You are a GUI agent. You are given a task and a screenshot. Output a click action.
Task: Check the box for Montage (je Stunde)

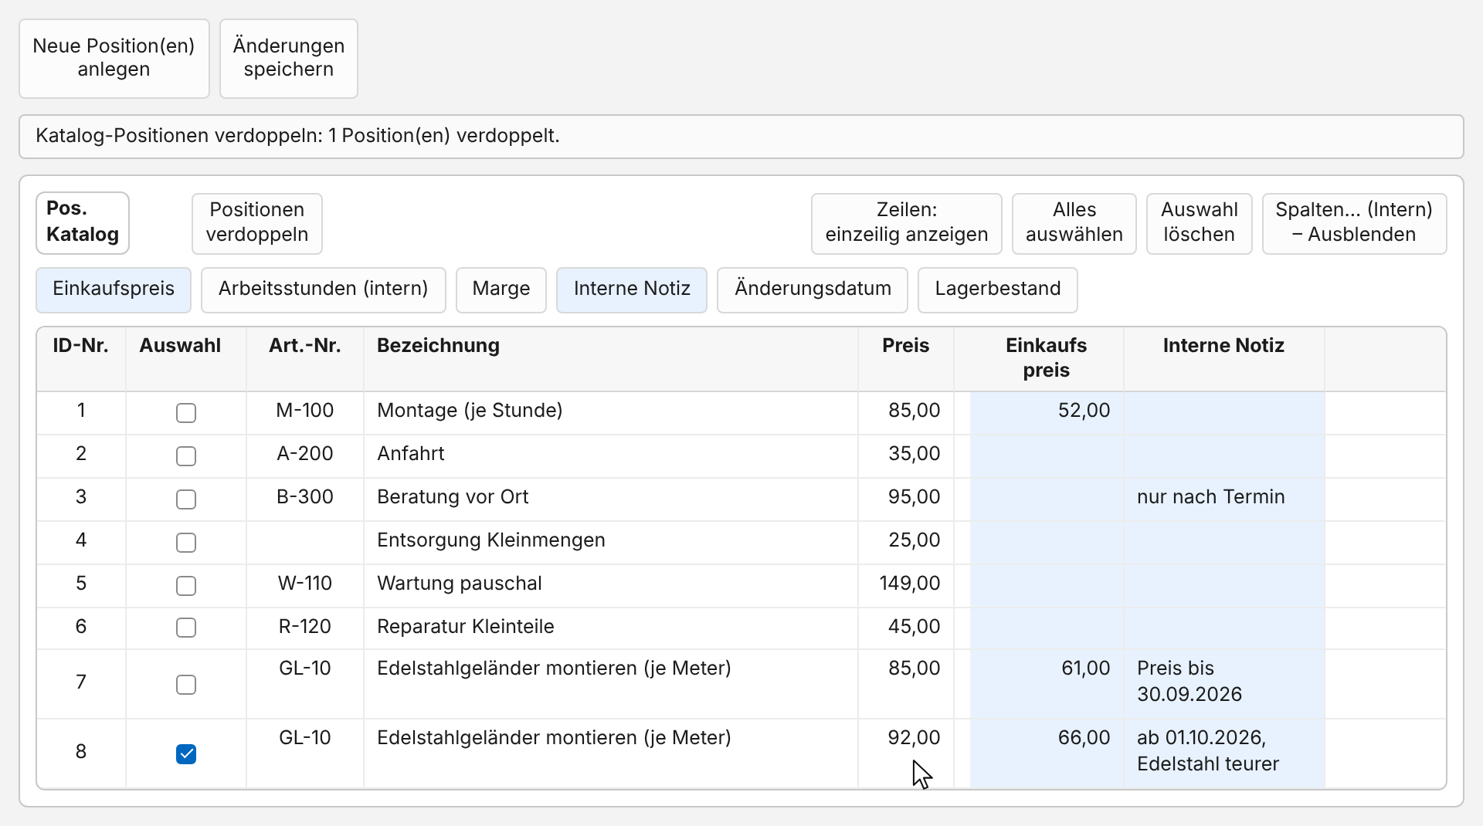[186, 413]
